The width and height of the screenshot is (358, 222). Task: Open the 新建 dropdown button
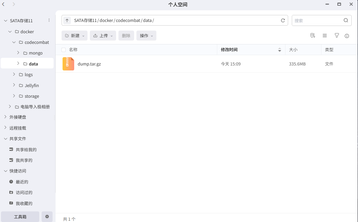coord(75,36)
